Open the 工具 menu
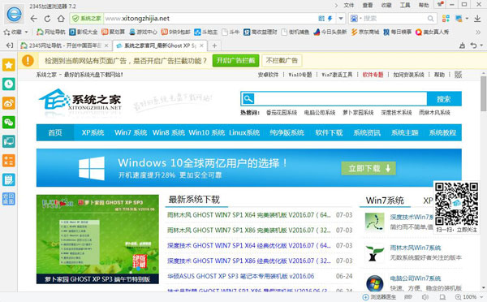The height and width of the screenshot is (302, 487). pyautogui.click(x=405, y=5)
